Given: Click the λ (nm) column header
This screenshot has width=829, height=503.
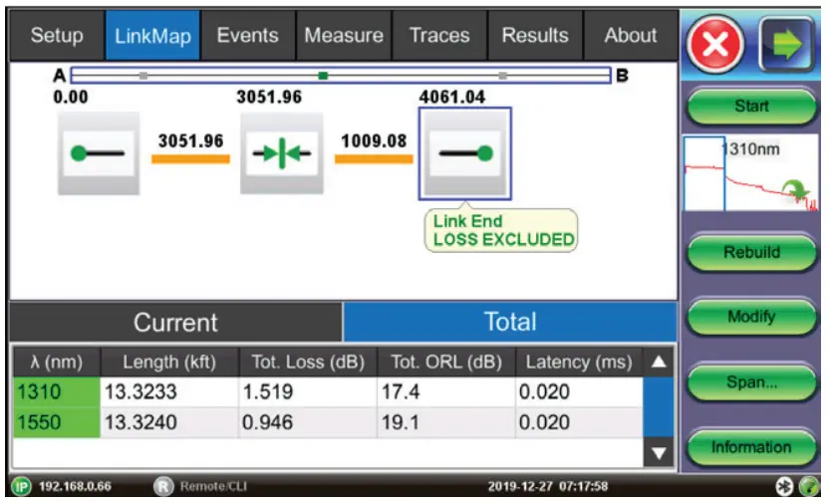Looking at the screenshot, I should coord(57,362).
